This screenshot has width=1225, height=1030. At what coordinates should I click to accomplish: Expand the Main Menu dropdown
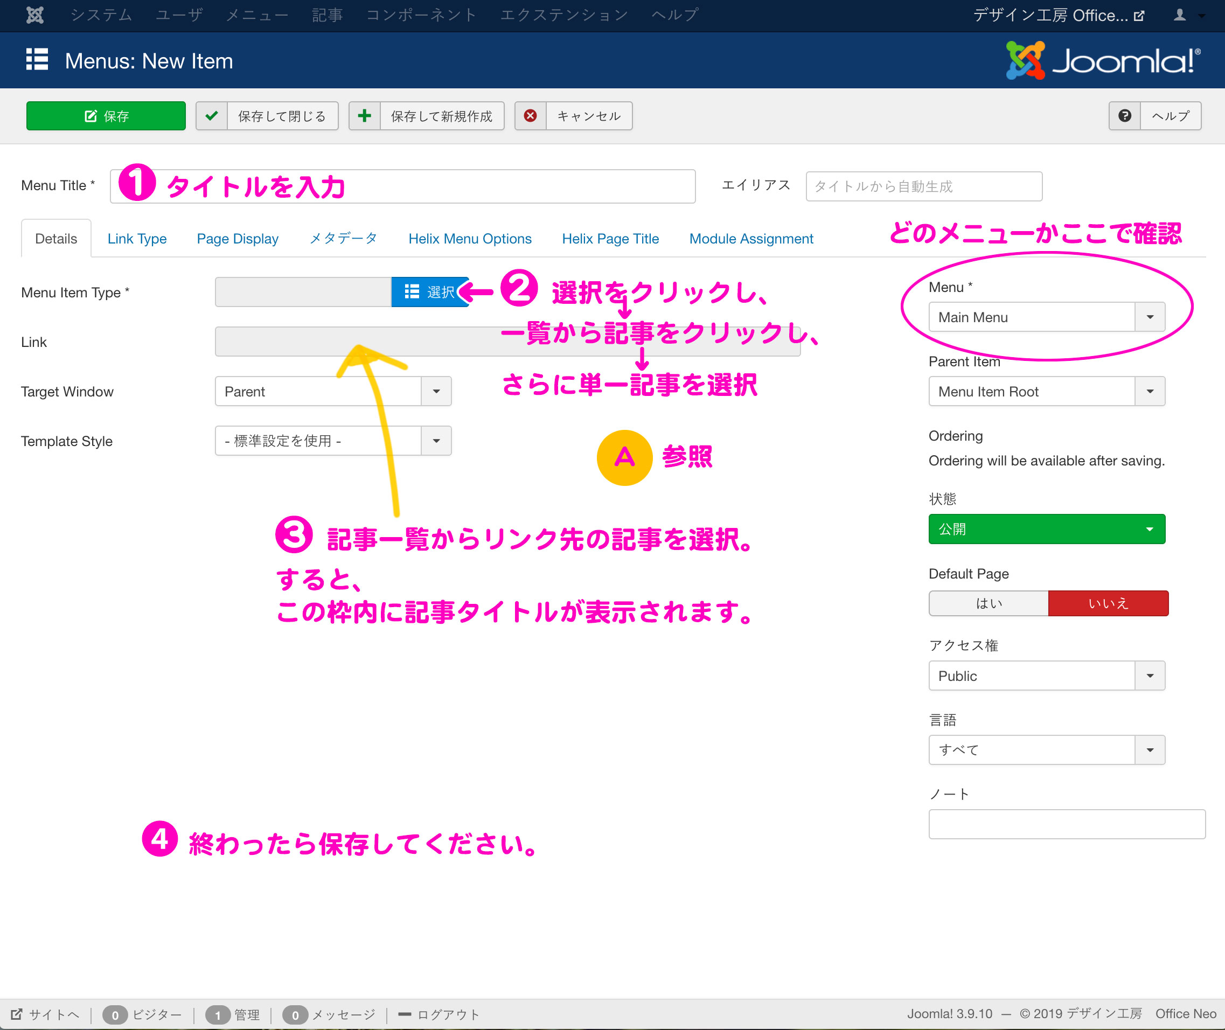1046,317
